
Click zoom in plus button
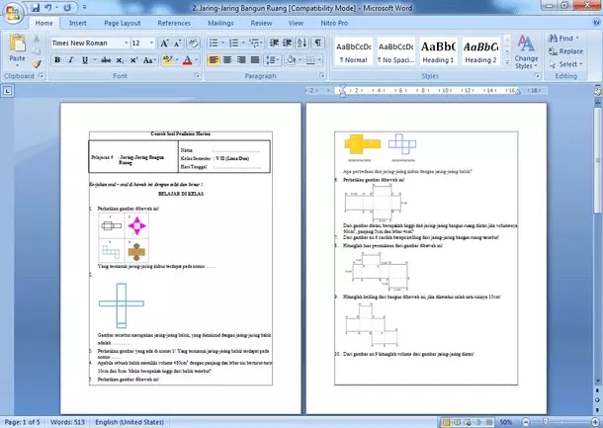point(596,422)
